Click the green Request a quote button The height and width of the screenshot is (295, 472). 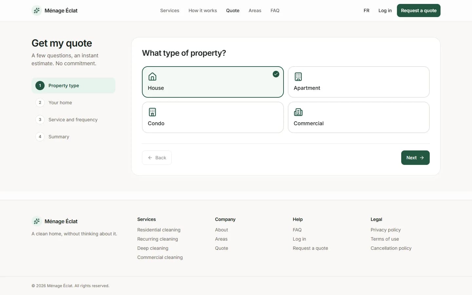419,10
